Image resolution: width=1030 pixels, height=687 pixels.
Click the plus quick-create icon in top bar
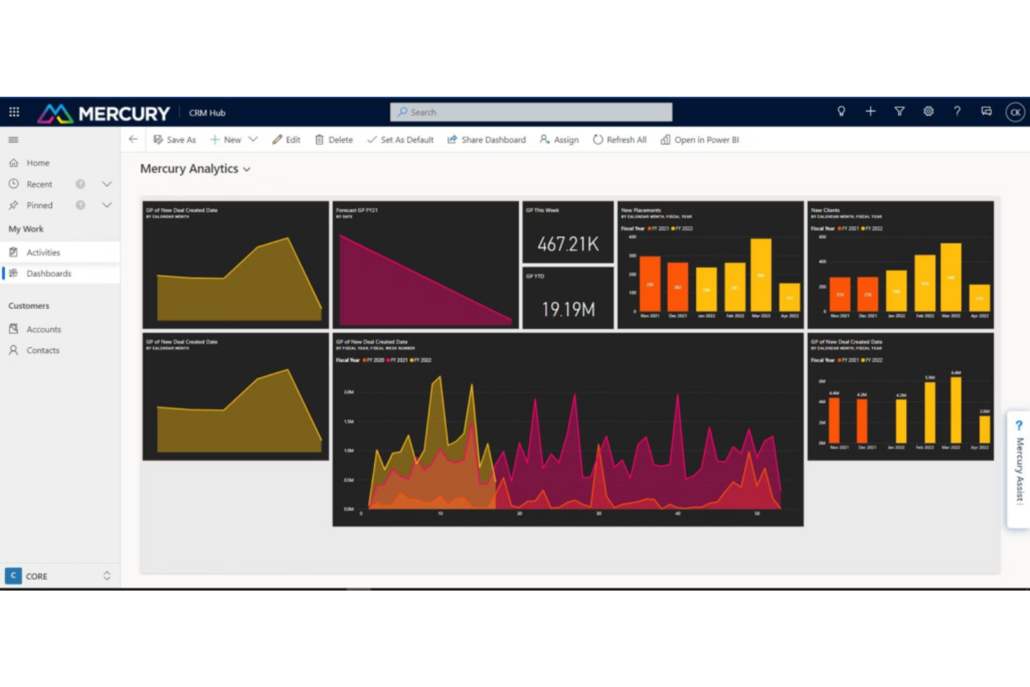[x=870, y=111]
